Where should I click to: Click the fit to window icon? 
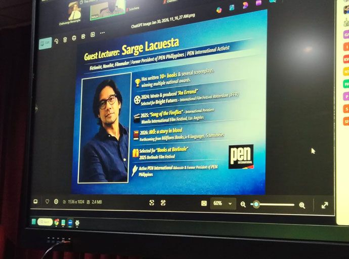click(x=204, y=203)
